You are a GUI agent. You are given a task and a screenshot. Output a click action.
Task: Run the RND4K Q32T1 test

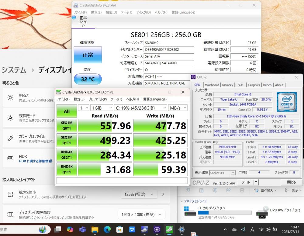[x=67, y=155]
